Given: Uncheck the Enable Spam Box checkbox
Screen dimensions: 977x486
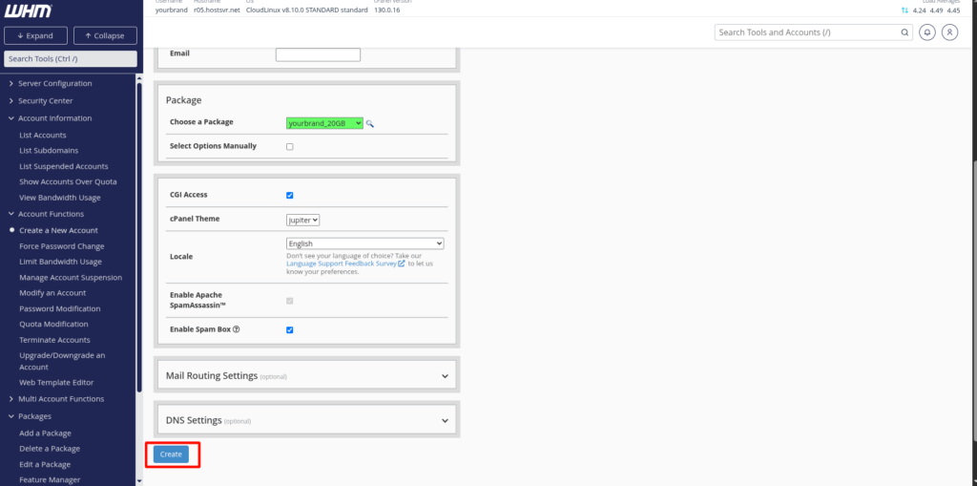Looking at the screenshot, I should pyautogui.click(x=290, y=329).
